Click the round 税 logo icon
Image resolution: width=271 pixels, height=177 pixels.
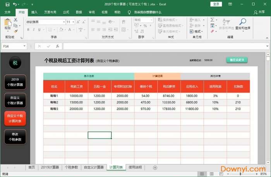tap(15, 63)
